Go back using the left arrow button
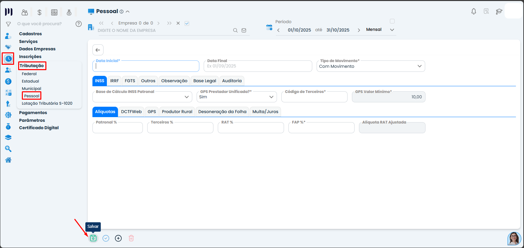Screen dimensions: 524x248 pyautogui.click(x=98, y=50)
